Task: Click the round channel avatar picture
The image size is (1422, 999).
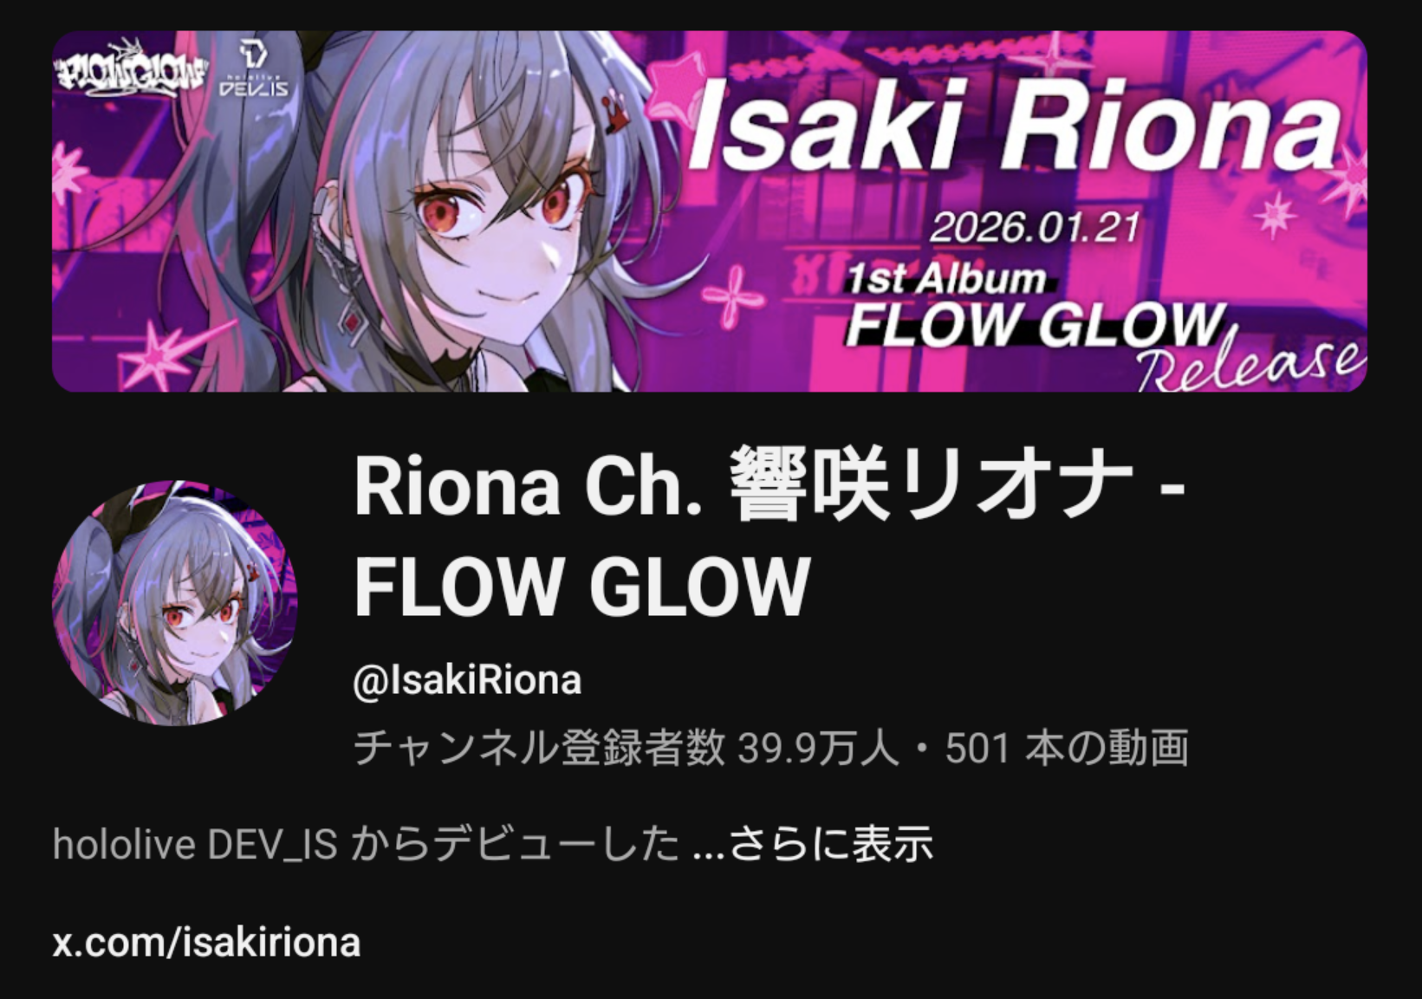Action: coord(175,603)
